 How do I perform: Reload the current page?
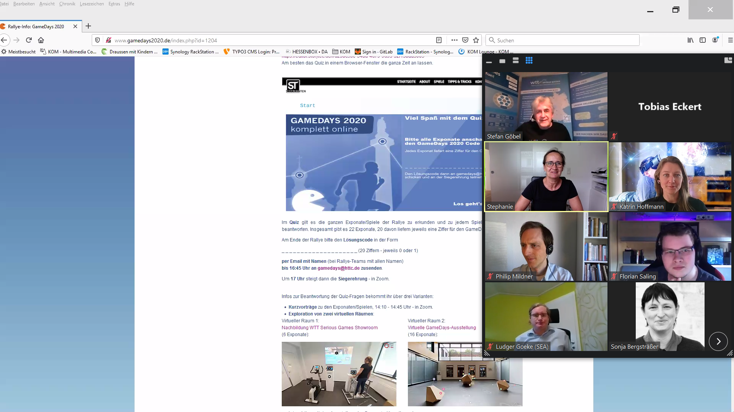pos(29,40)
